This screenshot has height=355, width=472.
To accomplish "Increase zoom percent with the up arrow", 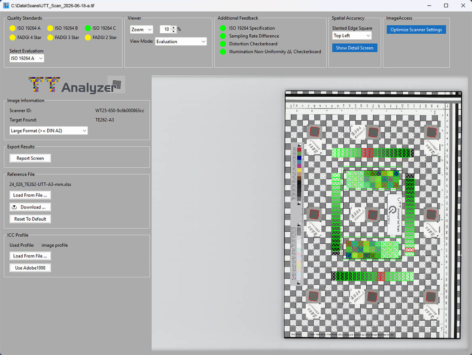I will pos(173,28).
